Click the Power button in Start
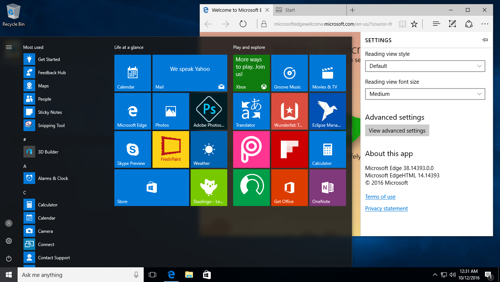 (x=9, y=258)
